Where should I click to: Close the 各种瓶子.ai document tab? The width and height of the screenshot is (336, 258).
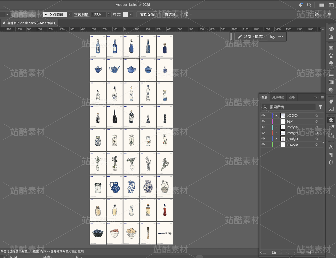[x=4, y=23]
